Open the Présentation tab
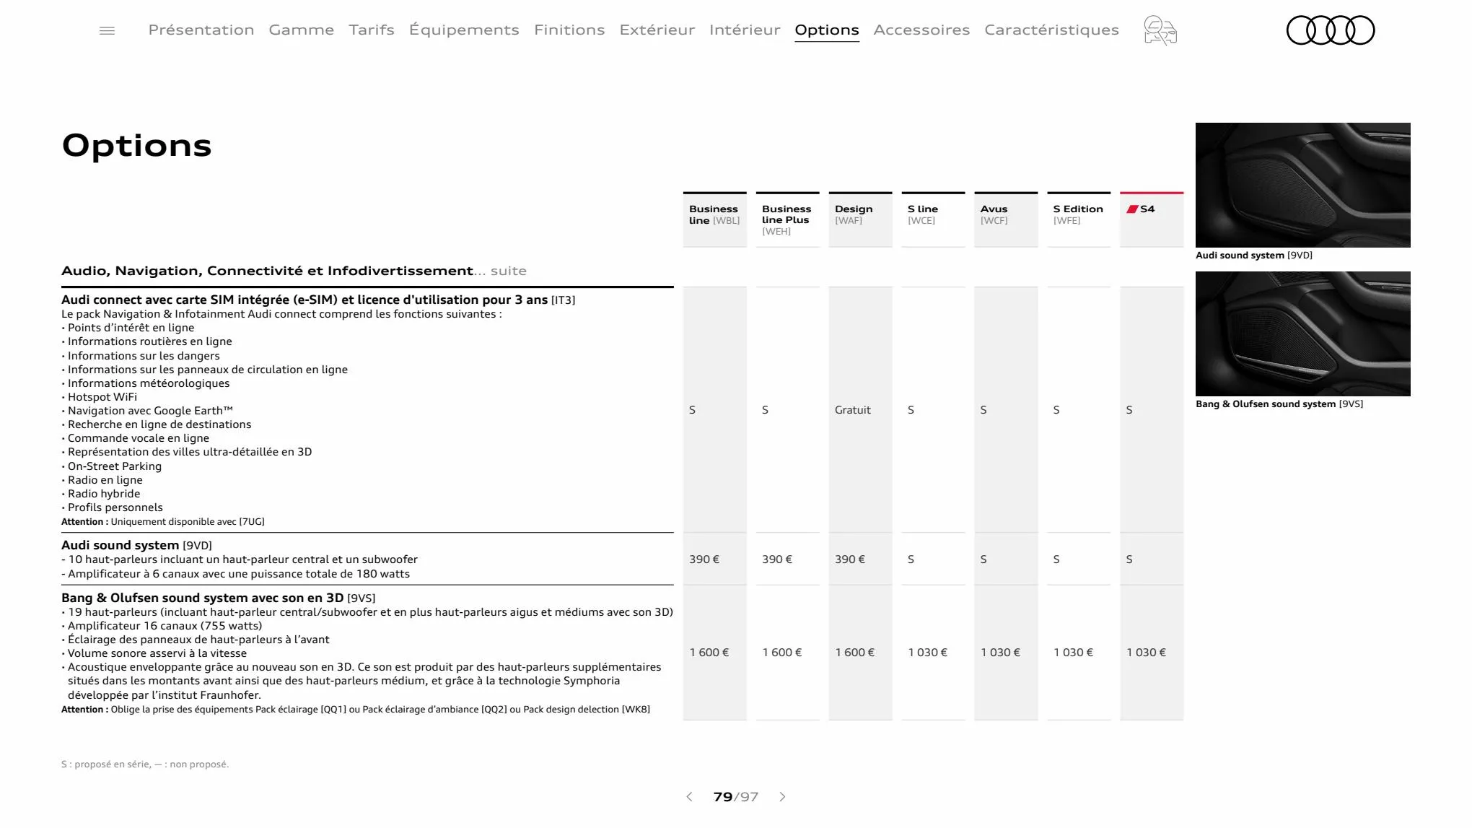The height and width of the screenshot is (828, 1472). [x=201, y=30]
